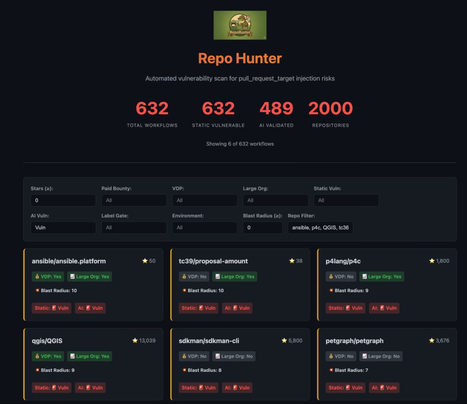Screen dimensions: 467x404
Task: Click the blast radius explosion icon on p4lang/p4c
Action: tap(331, 290)
